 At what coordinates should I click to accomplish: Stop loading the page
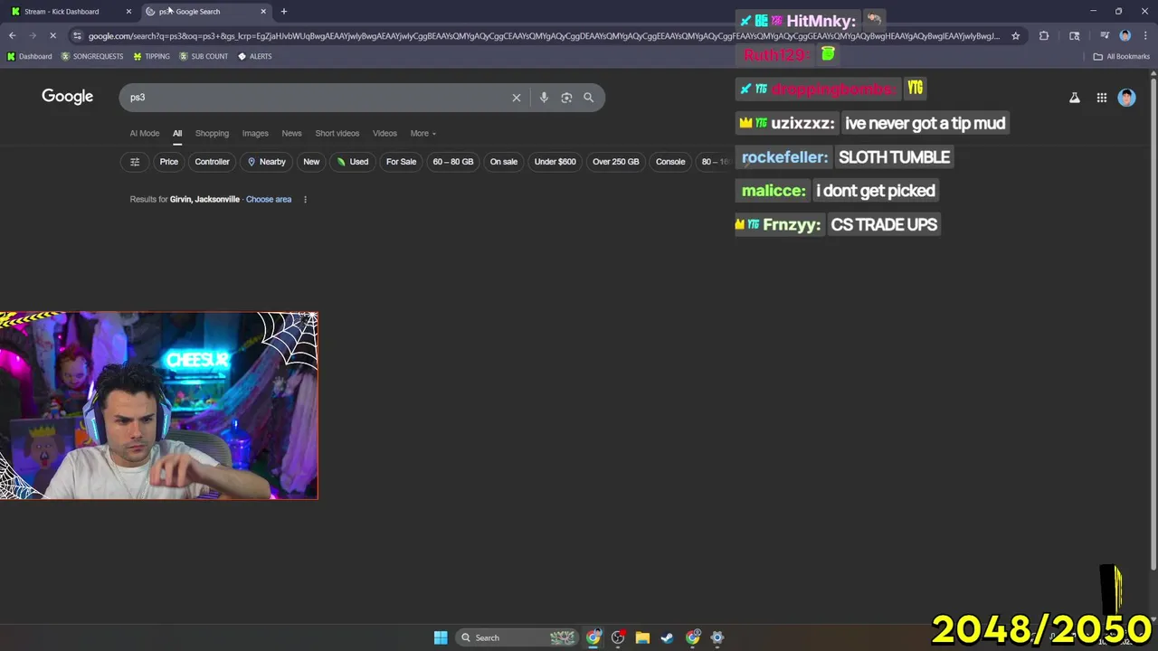coord(52,36)
